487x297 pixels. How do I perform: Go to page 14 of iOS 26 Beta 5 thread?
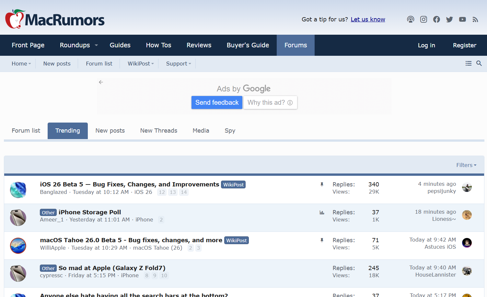(x=184, y=192)
